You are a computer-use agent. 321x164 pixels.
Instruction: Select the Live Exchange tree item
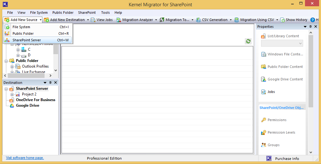click(34, 72)
